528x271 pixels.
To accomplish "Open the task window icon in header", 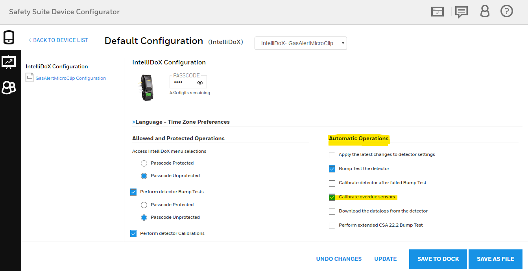I will [438, 11].
